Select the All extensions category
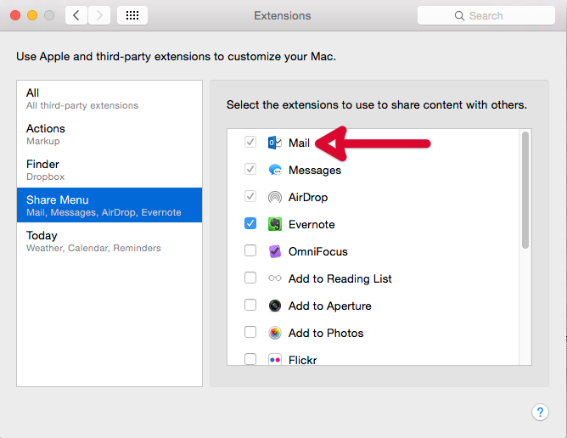Image resolution: width=567 pixels, height=438 pixels. coord(109,98)
